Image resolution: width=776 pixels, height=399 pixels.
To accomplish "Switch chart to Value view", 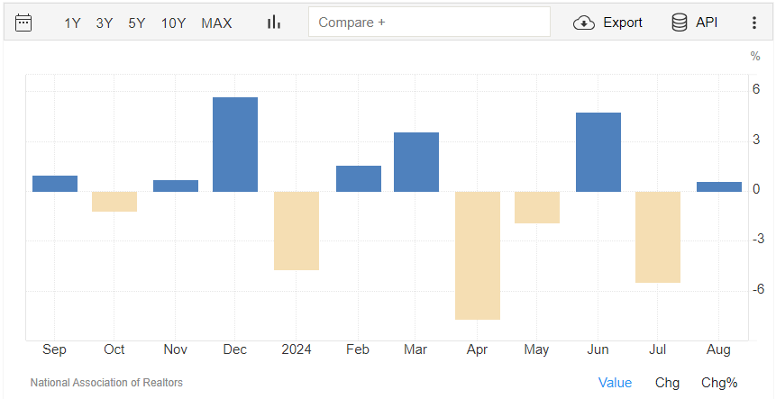I will tap(616, 383).
